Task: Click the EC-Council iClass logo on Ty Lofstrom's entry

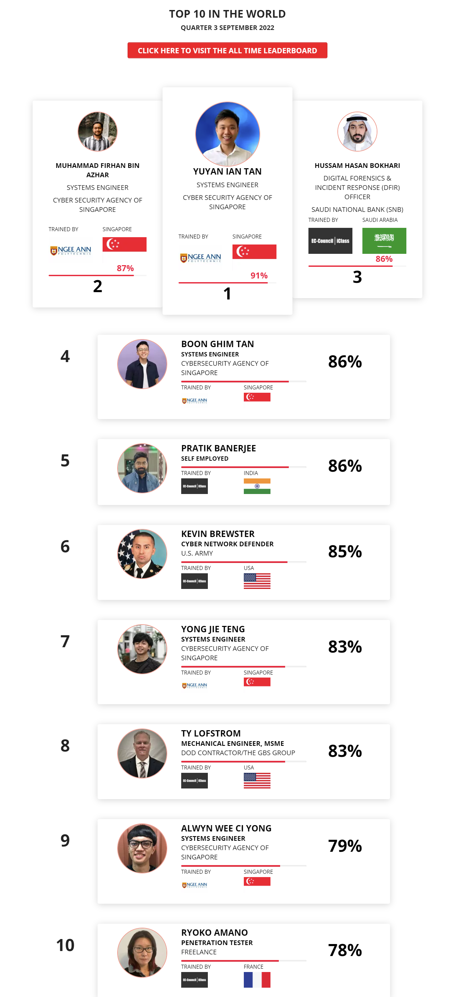Action: pyautogui.click(x=194, y=781)
